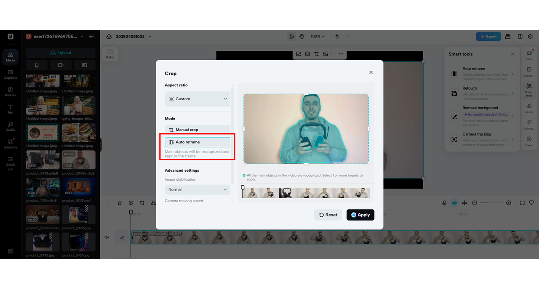Screen dimensions: 539x303
Task: Click the phone upload source button
Action: (37, 65)
